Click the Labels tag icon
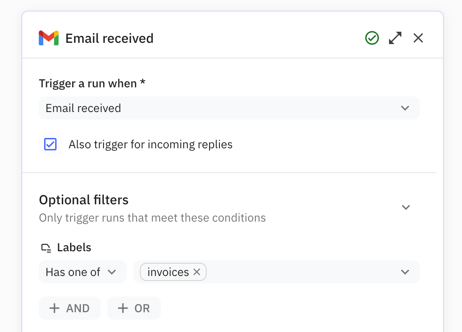This screenshot has height=332, width=462. click(46, 248)
